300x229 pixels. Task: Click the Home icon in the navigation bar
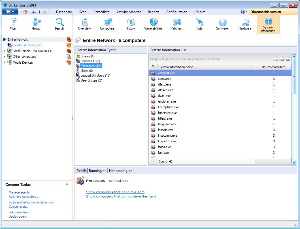pos(25,12)
